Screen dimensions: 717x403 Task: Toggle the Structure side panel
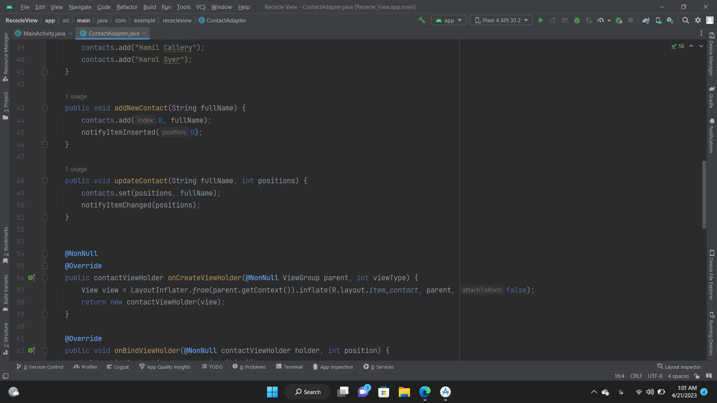(x=5, y=338)
